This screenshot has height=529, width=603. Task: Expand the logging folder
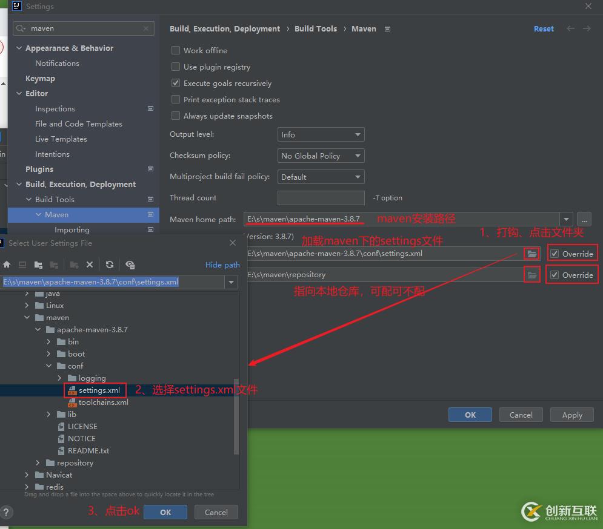[x=59, y=378]
